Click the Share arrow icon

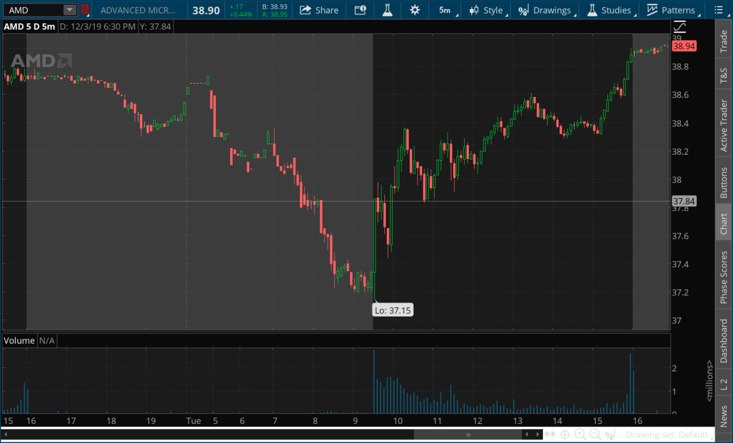(x=305, y=10)
